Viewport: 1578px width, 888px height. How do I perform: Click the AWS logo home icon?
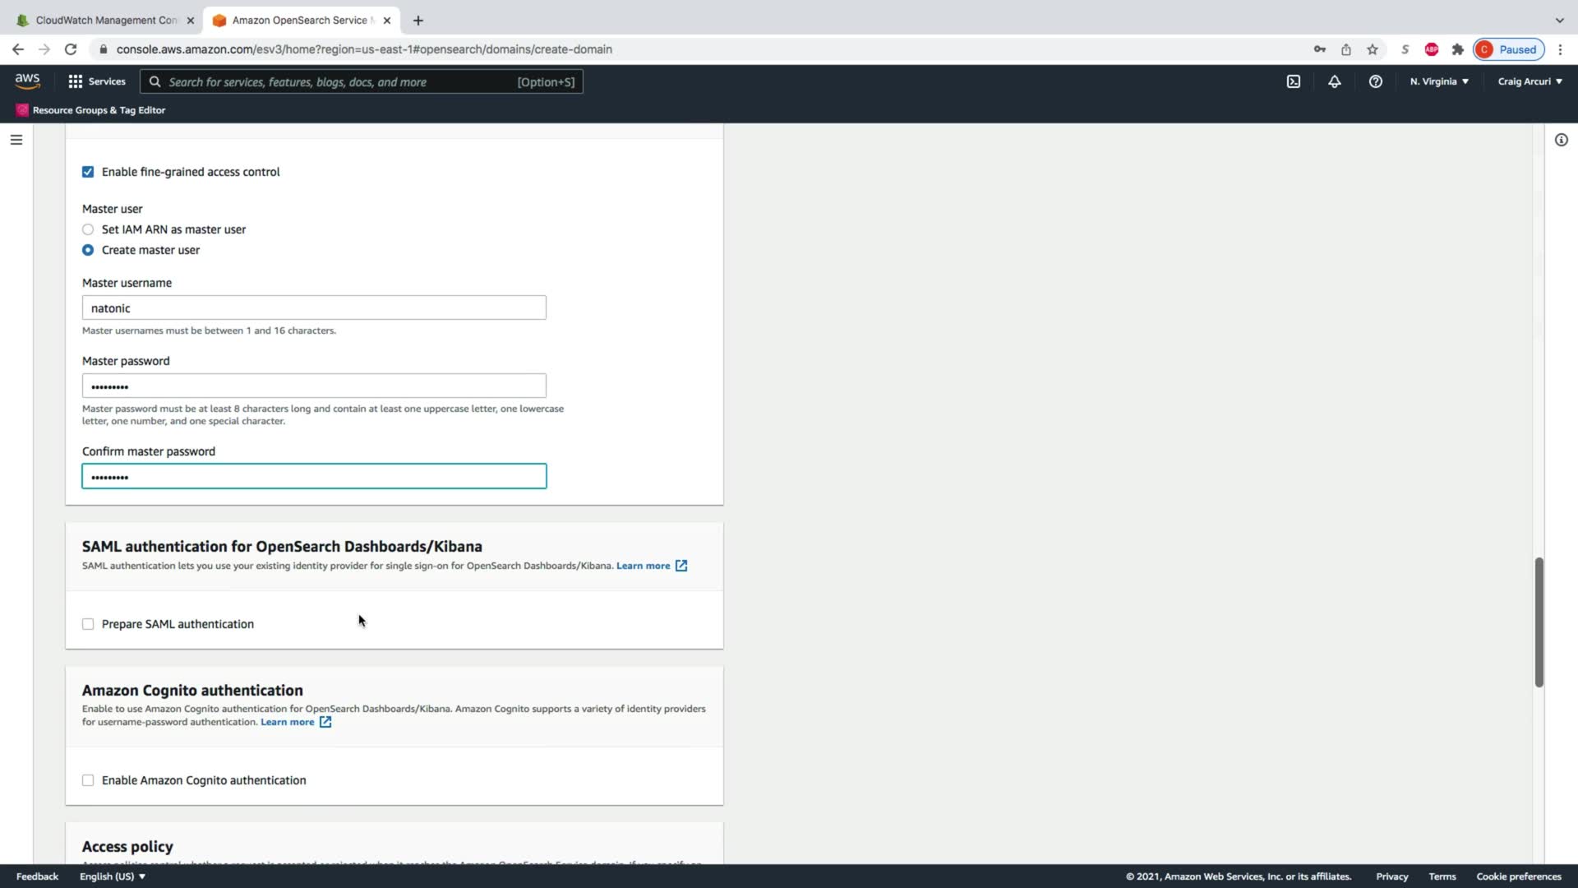click(27, 81)
